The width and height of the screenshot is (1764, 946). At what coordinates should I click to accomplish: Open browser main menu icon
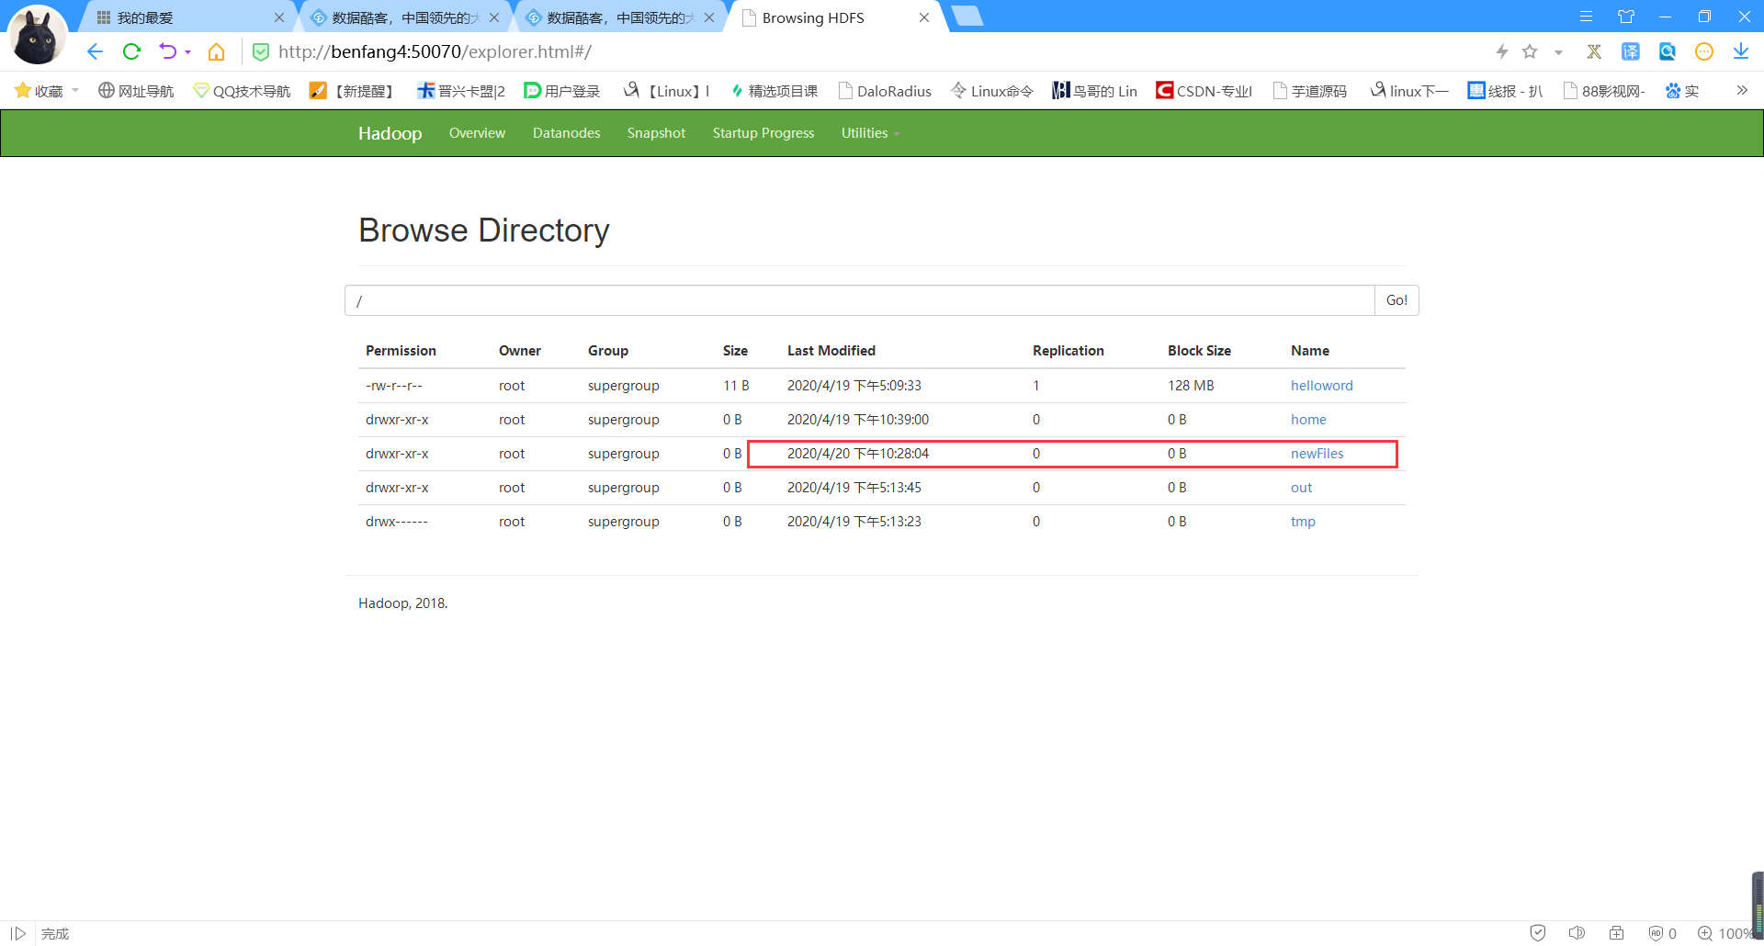(x=1586, y=17)
